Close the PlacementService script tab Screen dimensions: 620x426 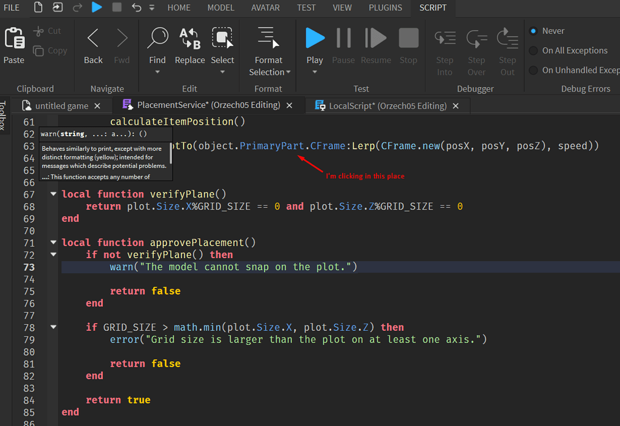pos(289,105)
